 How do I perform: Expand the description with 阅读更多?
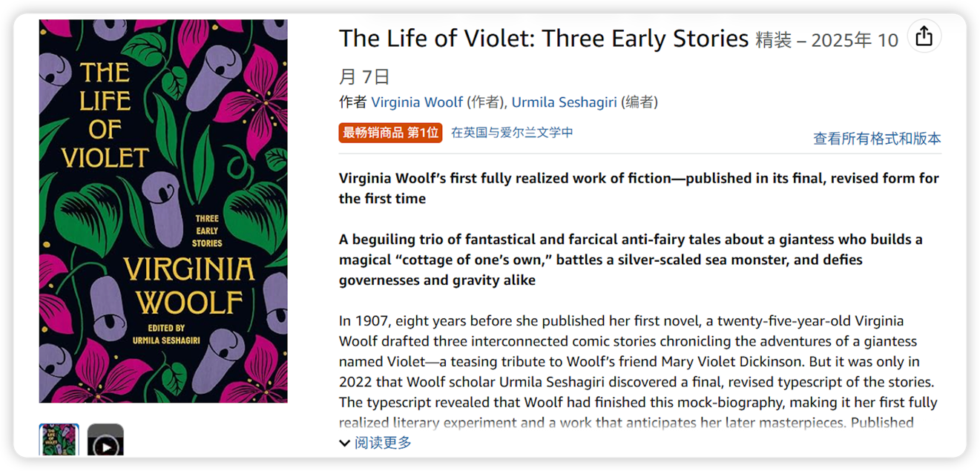pyautogui.click(x=383, y=443)
